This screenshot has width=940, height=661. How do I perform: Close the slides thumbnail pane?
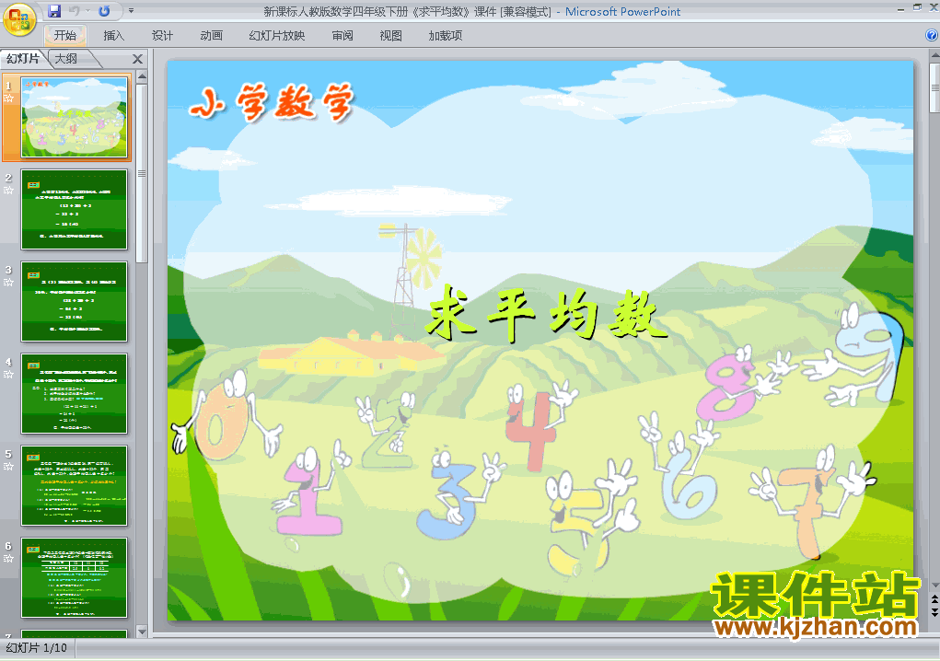138,59
